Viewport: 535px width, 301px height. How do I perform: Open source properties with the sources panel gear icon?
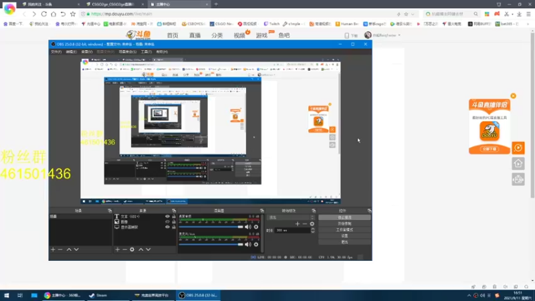click(132, 249)
